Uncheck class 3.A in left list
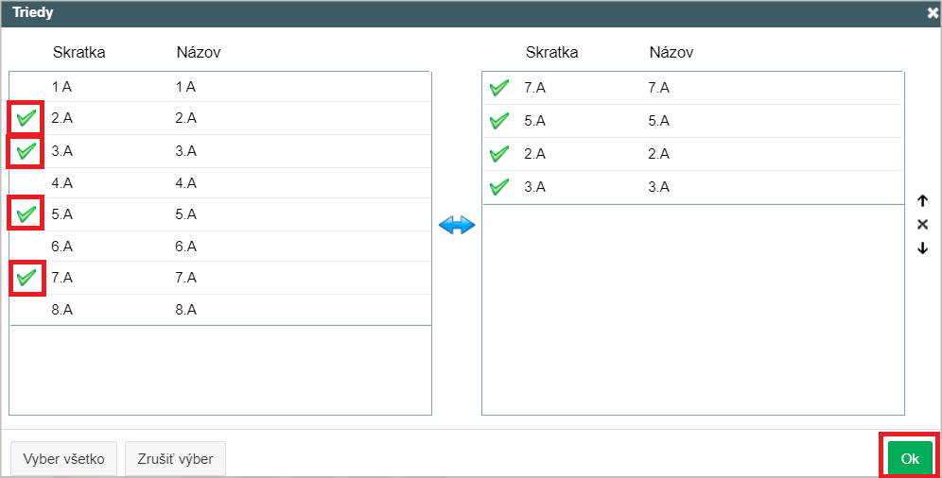942x478 pixels. pos(26,150)
